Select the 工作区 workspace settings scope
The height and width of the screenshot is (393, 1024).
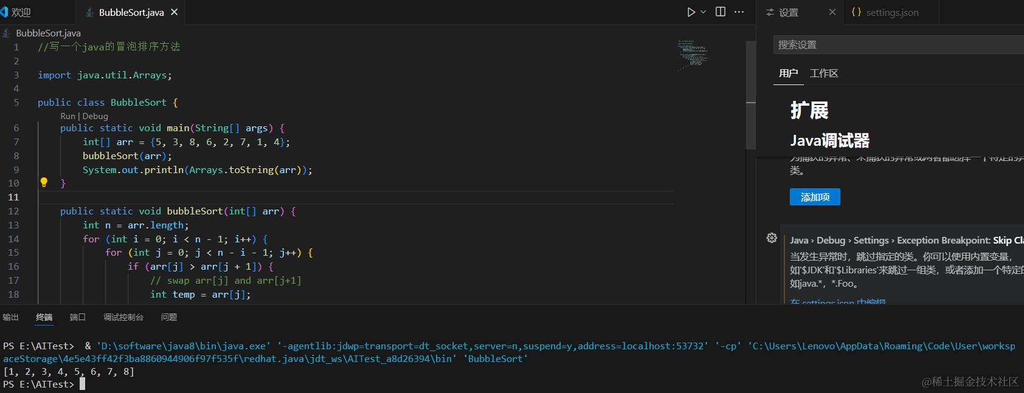pos(824,73)
